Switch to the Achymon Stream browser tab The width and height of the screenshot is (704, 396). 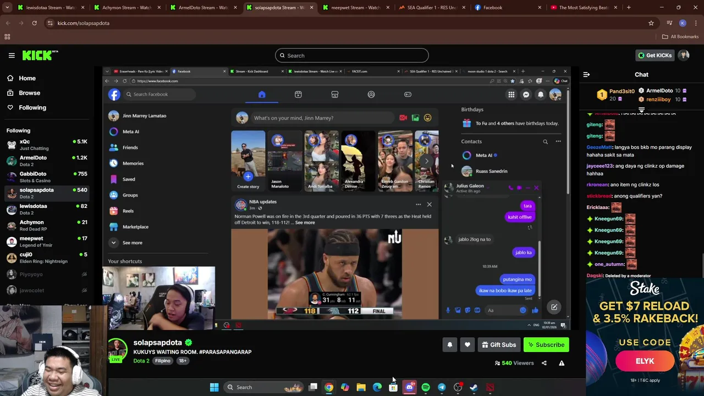point(127,8)
